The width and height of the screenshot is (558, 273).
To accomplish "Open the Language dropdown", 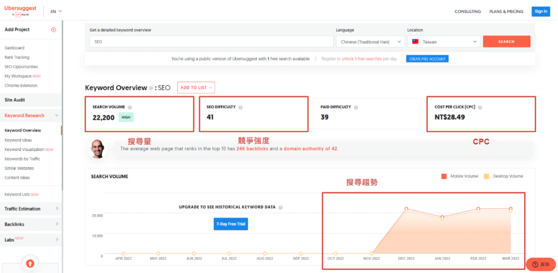I will click(369, 41).
